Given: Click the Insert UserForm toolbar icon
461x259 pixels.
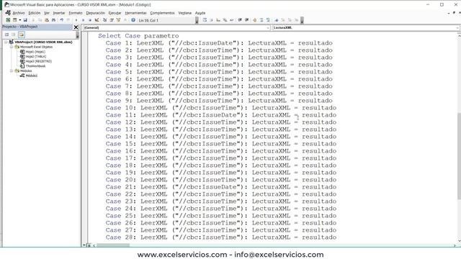Looking at the screenshot, I should 14,20.
